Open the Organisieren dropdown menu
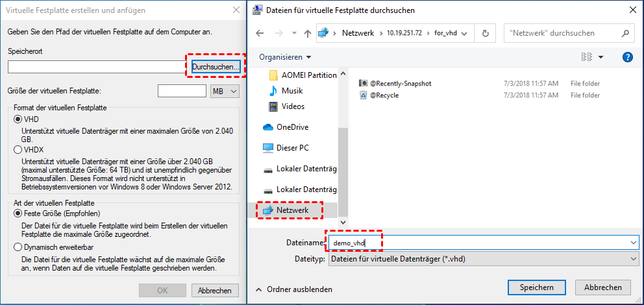Viewport: 644px width, 305px height. (285, 57)
